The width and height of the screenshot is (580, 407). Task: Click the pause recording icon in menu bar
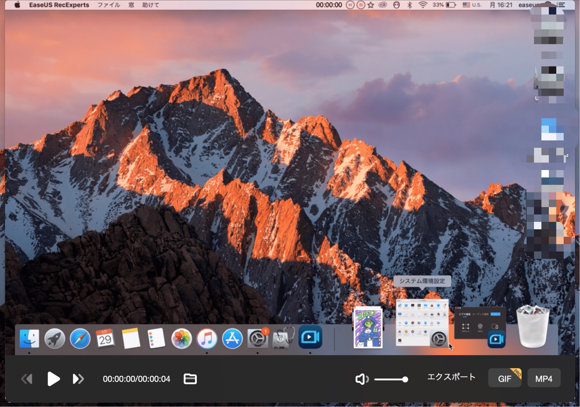pos(350,5)
